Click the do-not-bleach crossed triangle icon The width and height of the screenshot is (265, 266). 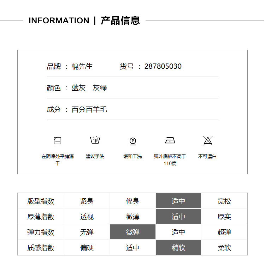tap(208, 141)
